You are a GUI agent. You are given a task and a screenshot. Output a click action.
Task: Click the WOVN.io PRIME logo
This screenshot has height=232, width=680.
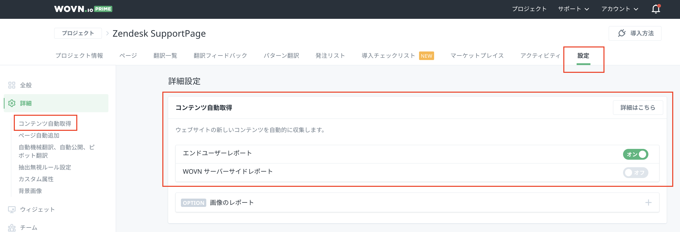[83, 9]
